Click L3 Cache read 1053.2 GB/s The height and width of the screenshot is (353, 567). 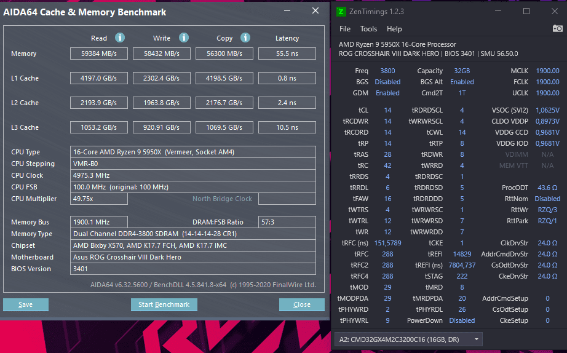point(99,127)
